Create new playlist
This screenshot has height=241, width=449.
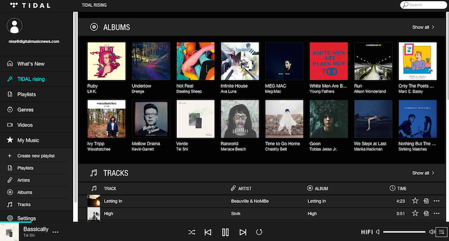(37, 155)
